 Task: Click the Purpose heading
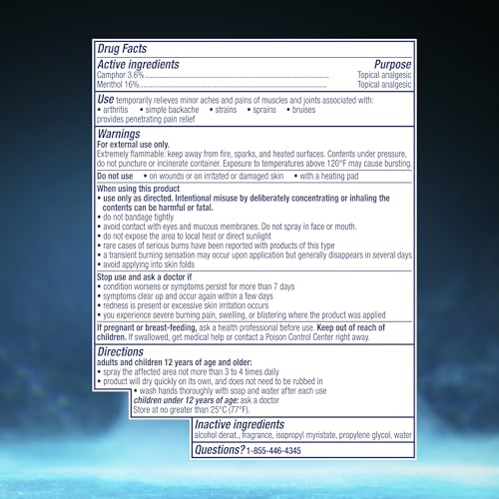click(392, 64)
